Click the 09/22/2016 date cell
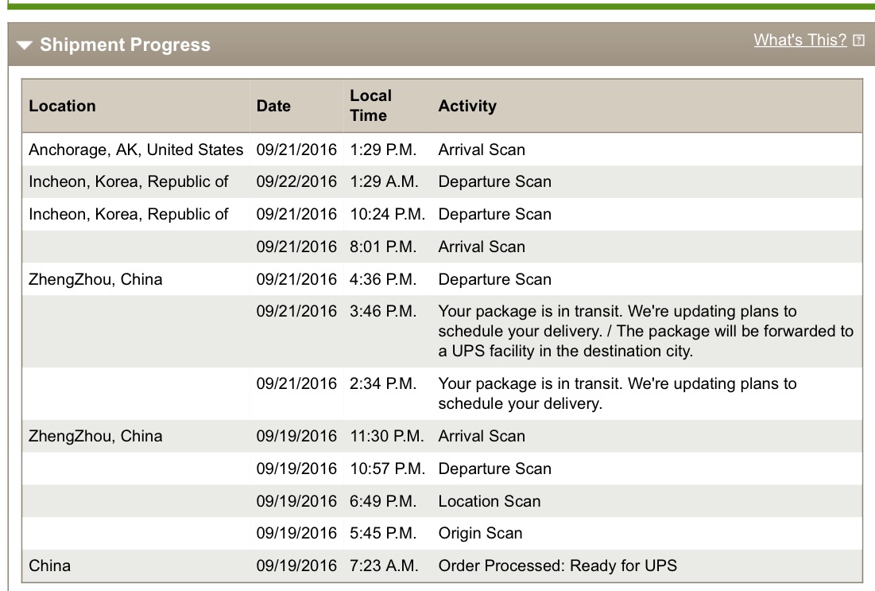The image size is (875, 591). point(296,181)
